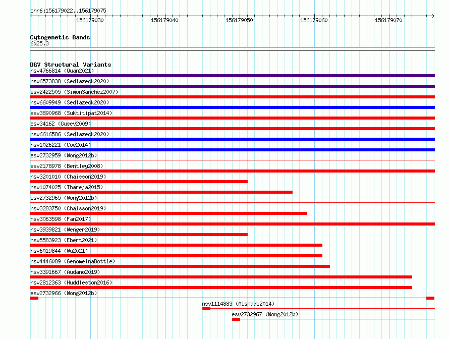Click the nsv4766814 (Quan2021) variant label

62,71
